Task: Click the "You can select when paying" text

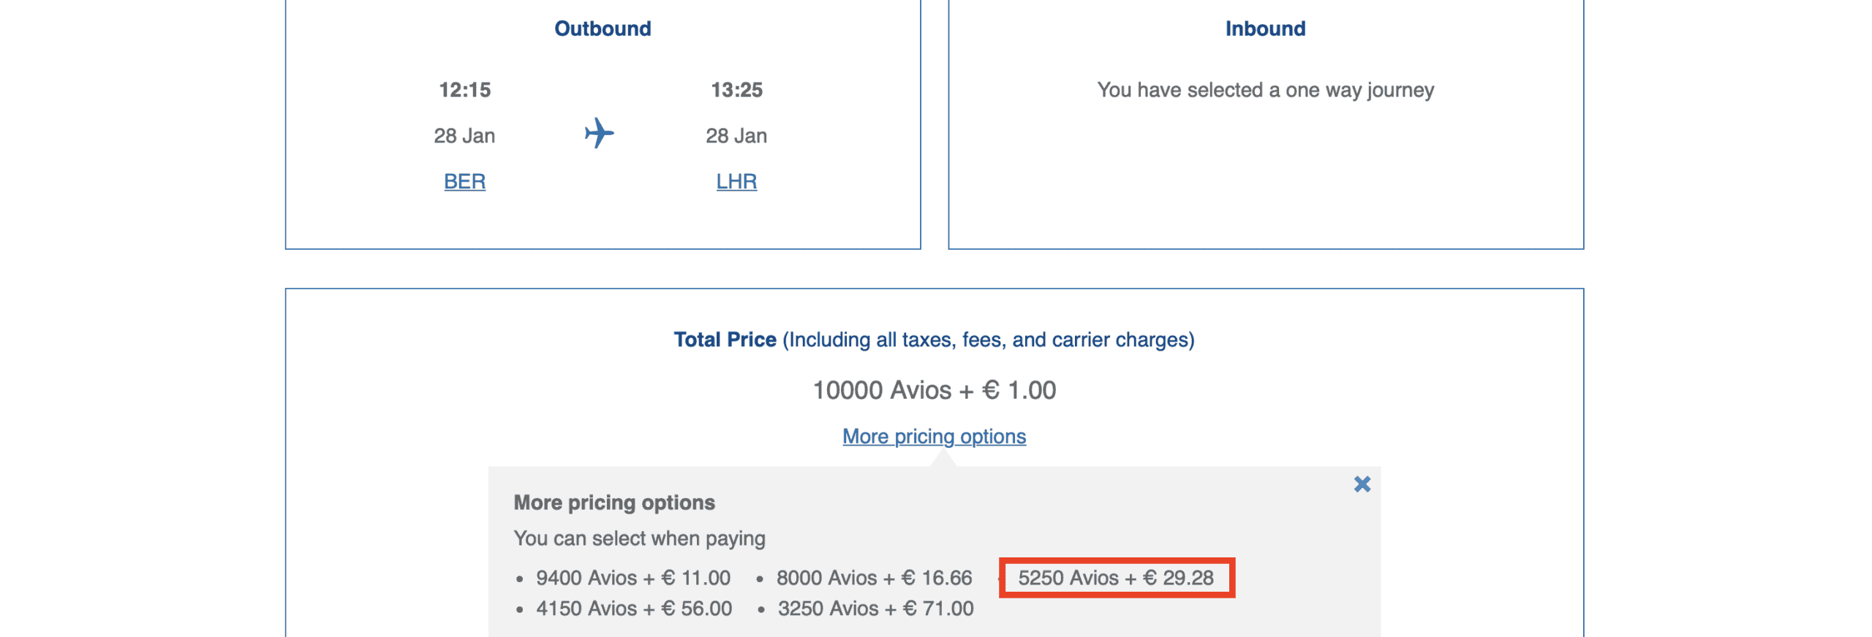Action: click(639, 538)
